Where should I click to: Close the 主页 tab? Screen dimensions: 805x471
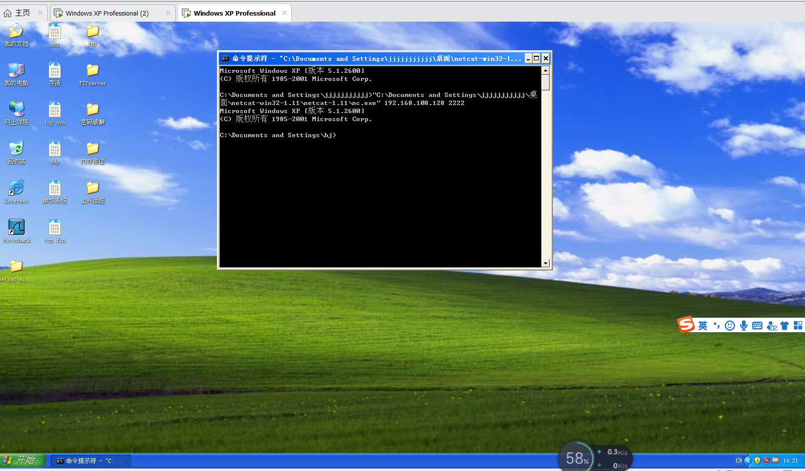(40, 13)
